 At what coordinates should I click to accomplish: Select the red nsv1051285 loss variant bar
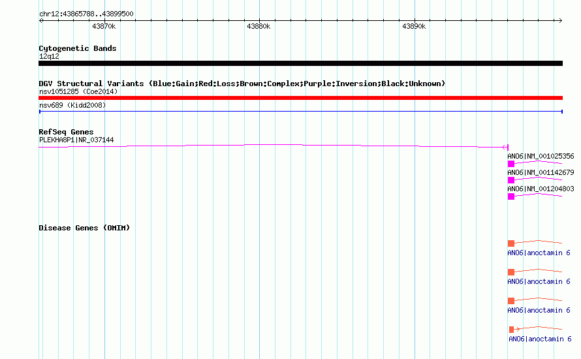pyautogui.click(x=300, y=98)
